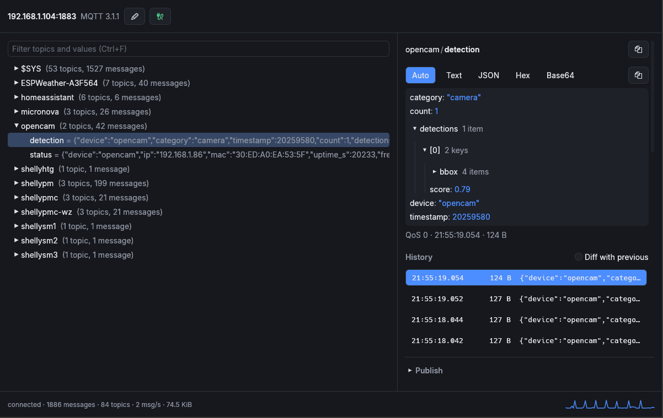
Task: Expand the micronova topic
Action: pyautogui.click(x=17, y=112)
